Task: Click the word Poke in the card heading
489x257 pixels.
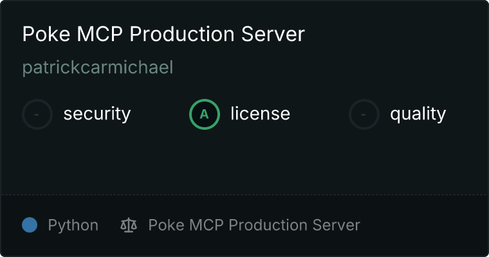Action: pos(42,35)
